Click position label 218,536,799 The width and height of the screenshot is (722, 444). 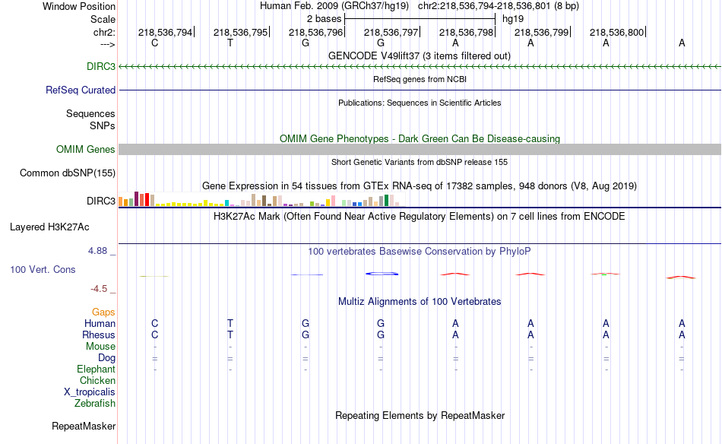(x=541, y=32)
